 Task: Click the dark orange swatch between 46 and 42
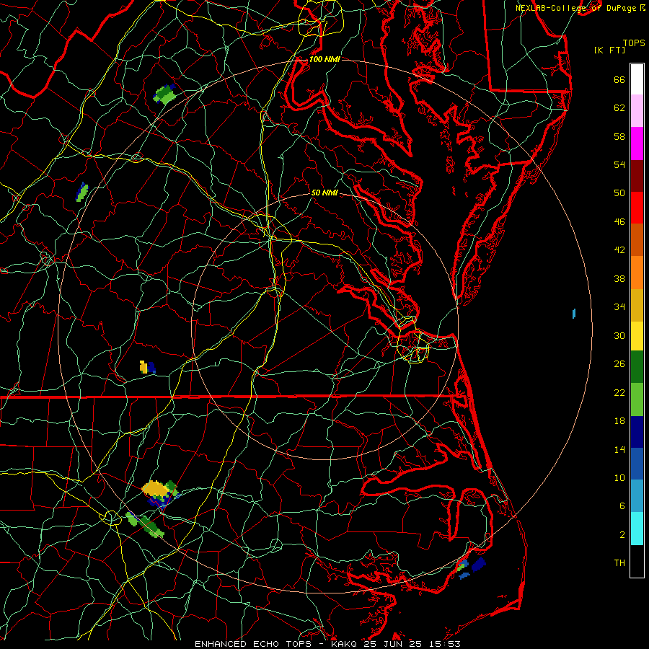637,239
